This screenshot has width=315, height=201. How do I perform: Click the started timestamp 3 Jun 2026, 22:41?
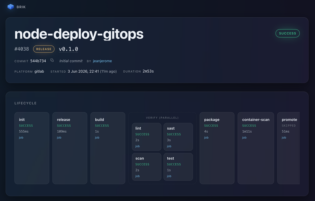[83, 71]
